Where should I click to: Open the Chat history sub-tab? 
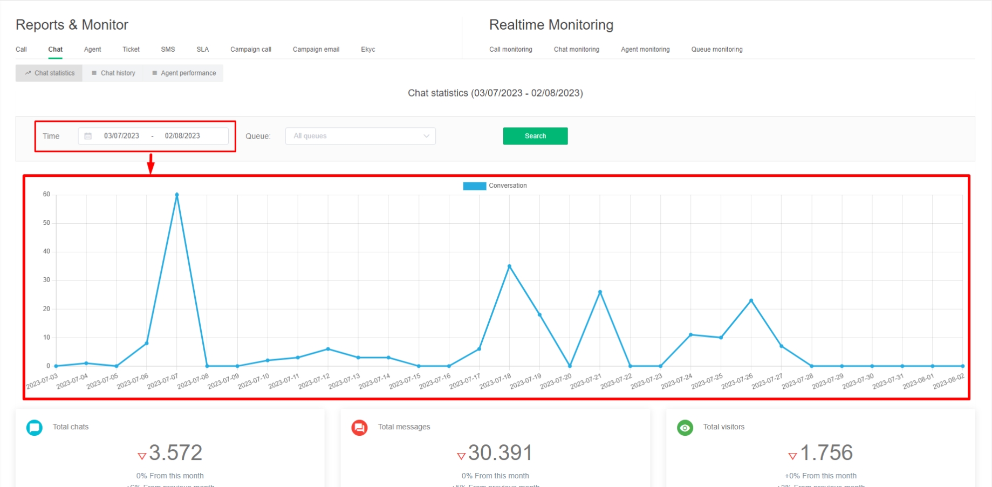113,73
